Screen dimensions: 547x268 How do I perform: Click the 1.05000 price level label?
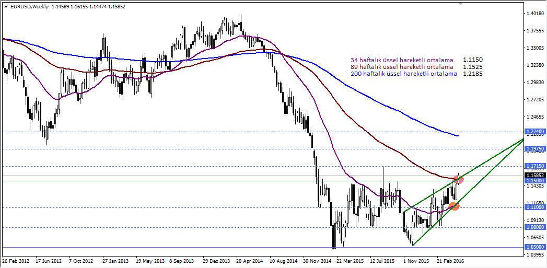point(536,247)
